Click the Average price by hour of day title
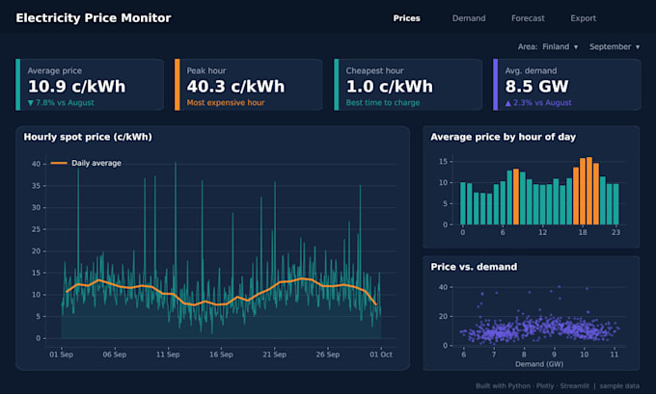This screenshot has height=394, width=656. (x=503, y=137)
